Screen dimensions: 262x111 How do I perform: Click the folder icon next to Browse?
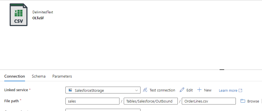point(243,101)
